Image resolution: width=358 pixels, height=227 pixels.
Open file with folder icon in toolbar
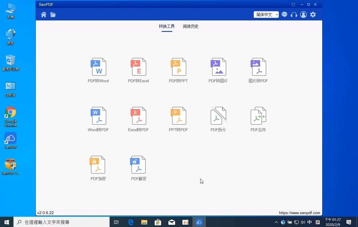coord(53,15)
